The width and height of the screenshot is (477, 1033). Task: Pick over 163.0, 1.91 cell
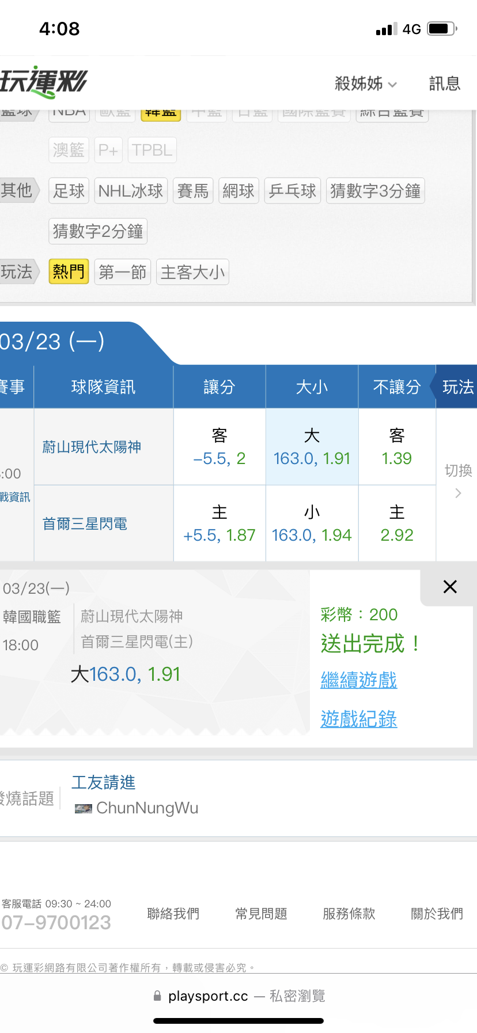click(x=312, y=447)
